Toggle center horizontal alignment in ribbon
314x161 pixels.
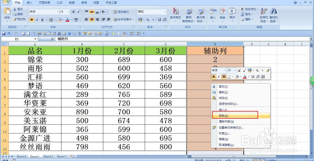pos(92,19)
